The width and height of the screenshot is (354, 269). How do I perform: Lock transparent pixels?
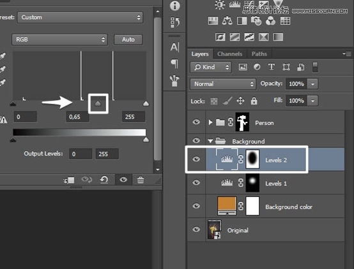point(214,101)
